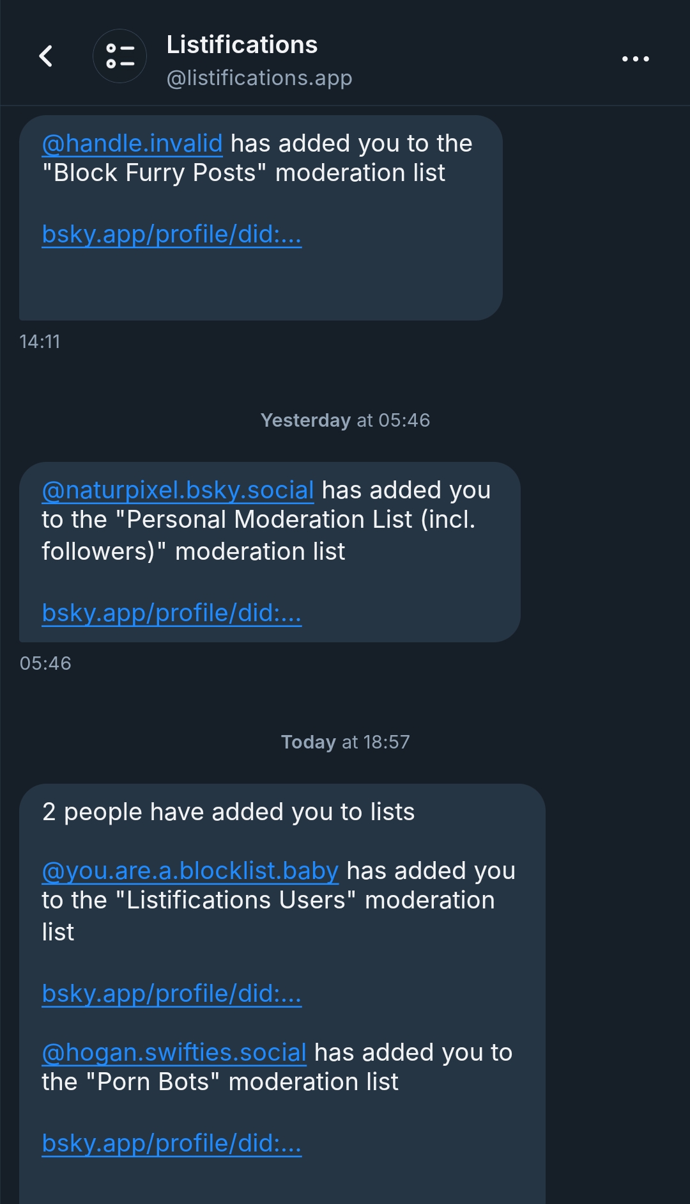Visit the @hogan.swifties.social profile link
Viewport: 690px width, 1204px height.
(x=174, y=1052)
